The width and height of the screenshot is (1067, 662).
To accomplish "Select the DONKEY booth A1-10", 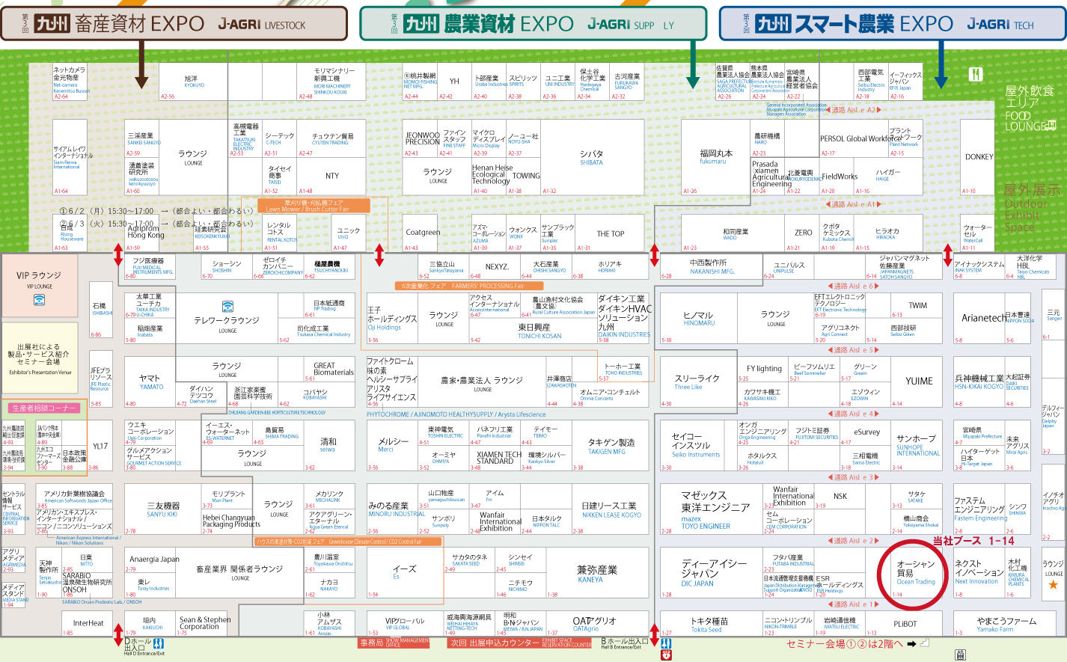I will (x=979, y=157).
